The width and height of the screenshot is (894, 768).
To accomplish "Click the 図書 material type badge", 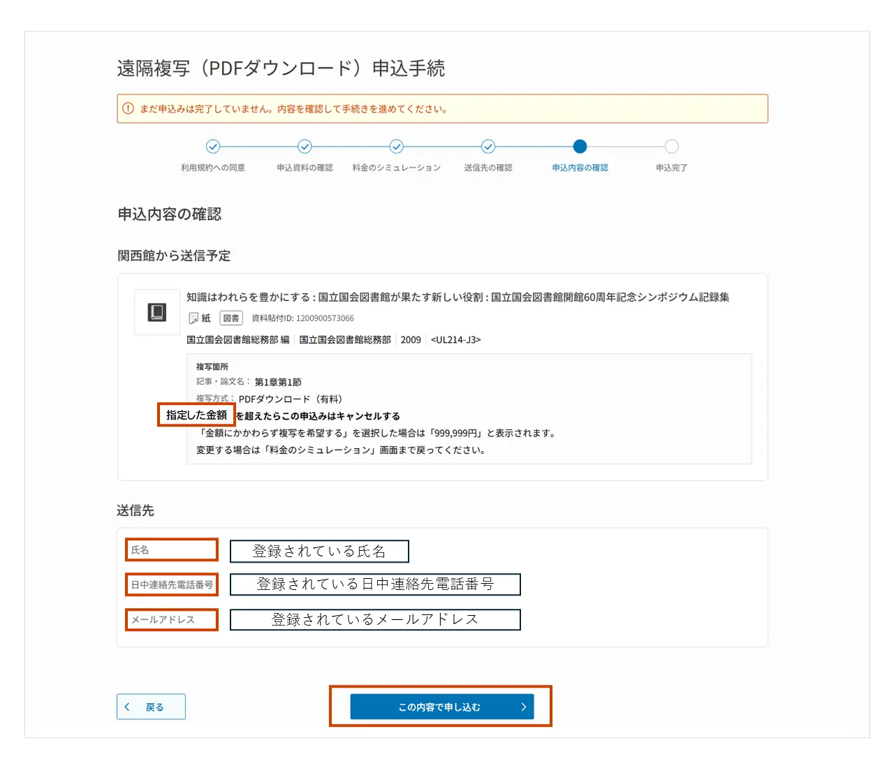I will pyautogui.click(x=231, y=318).
